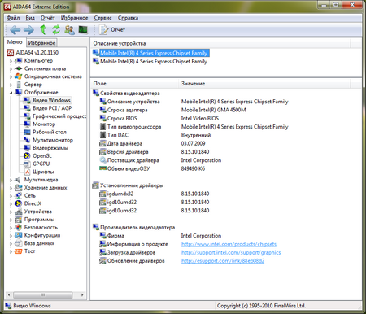Viewport: 366px width, 314px height.
Task: Click the green Up arrow toolbar icon
Action: pyautogui.click(x=43, y=29)
